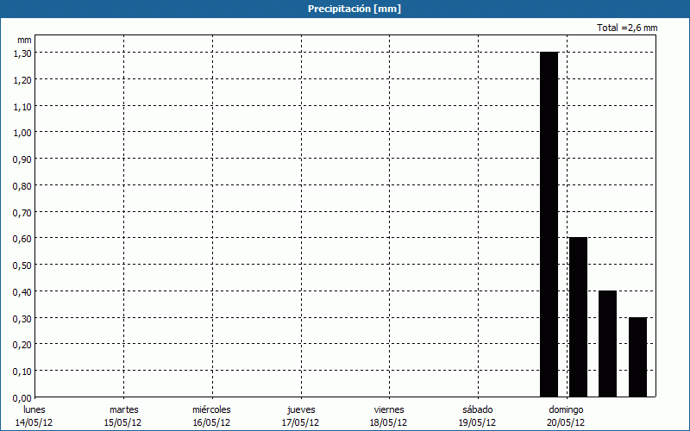Click the Total =2,6 mm label
The width and height of the screenshot is (690, 431).
[x=627, y=28]
